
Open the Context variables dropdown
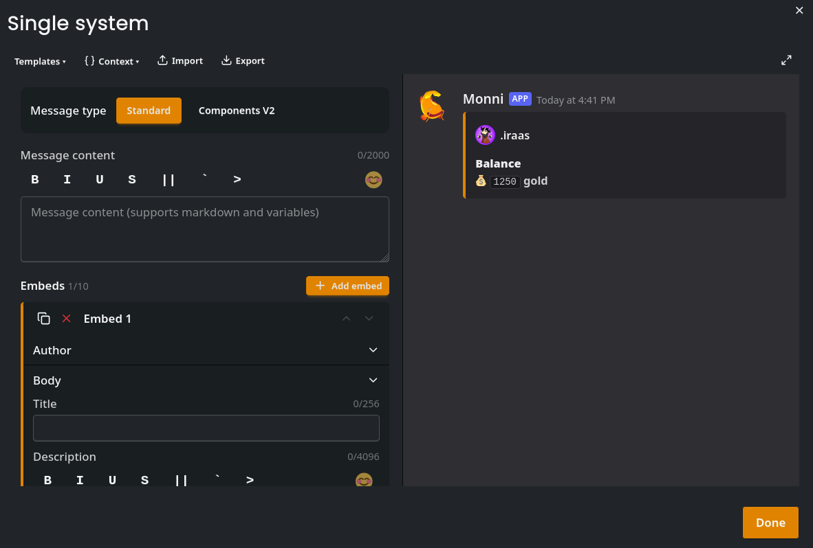111,61
